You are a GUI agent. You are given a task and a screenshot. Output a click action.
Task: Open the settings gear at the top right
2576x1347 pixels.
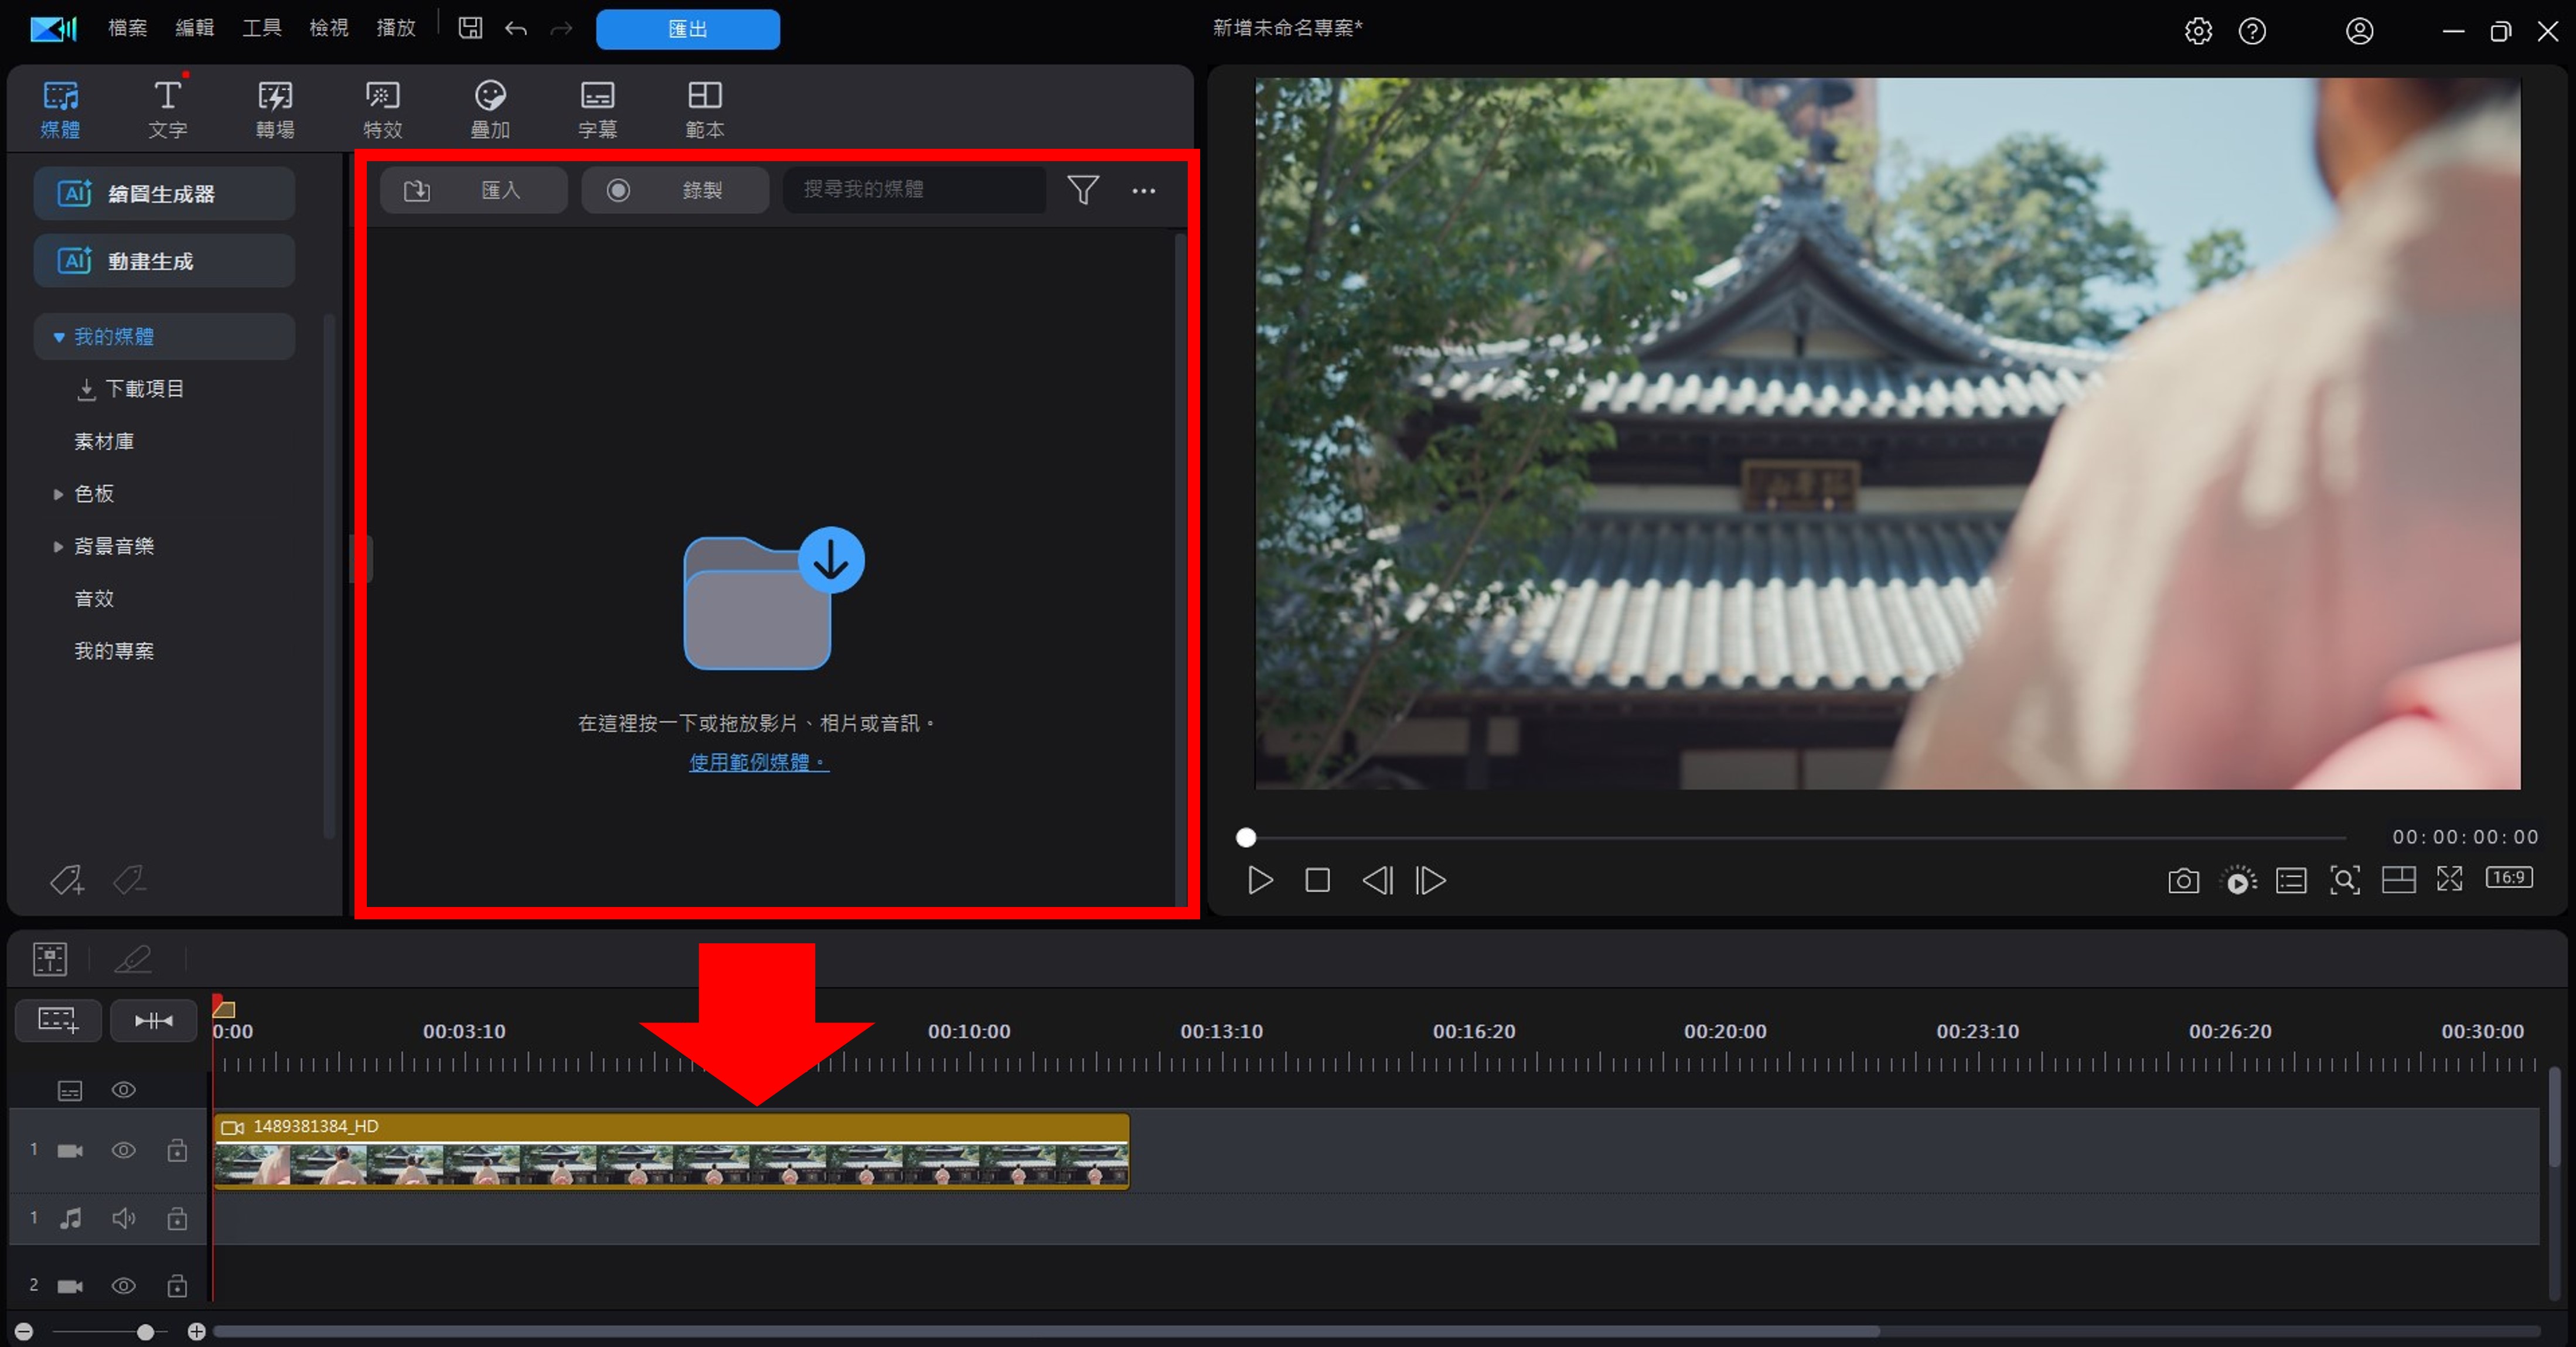[2197, 31]
